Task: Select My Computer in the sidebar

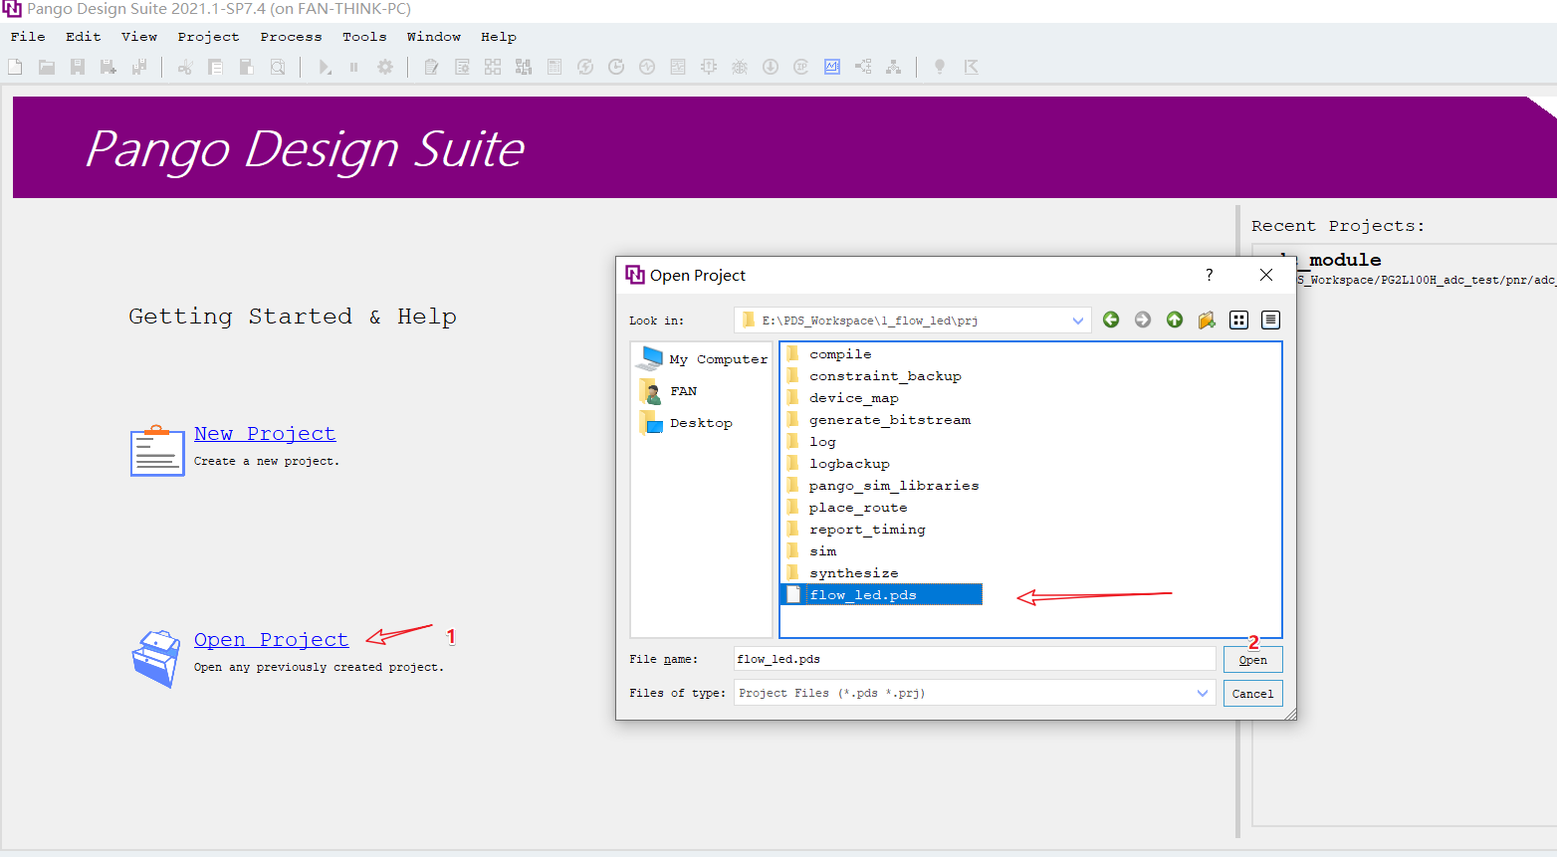Action: (702, 358)
